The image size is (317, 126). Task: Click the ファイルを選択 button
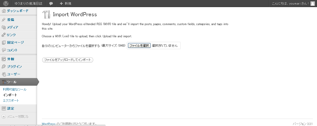(x=139, y=46)
